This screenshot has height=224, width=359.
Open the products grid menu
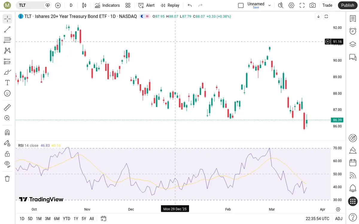coord(353,201)
